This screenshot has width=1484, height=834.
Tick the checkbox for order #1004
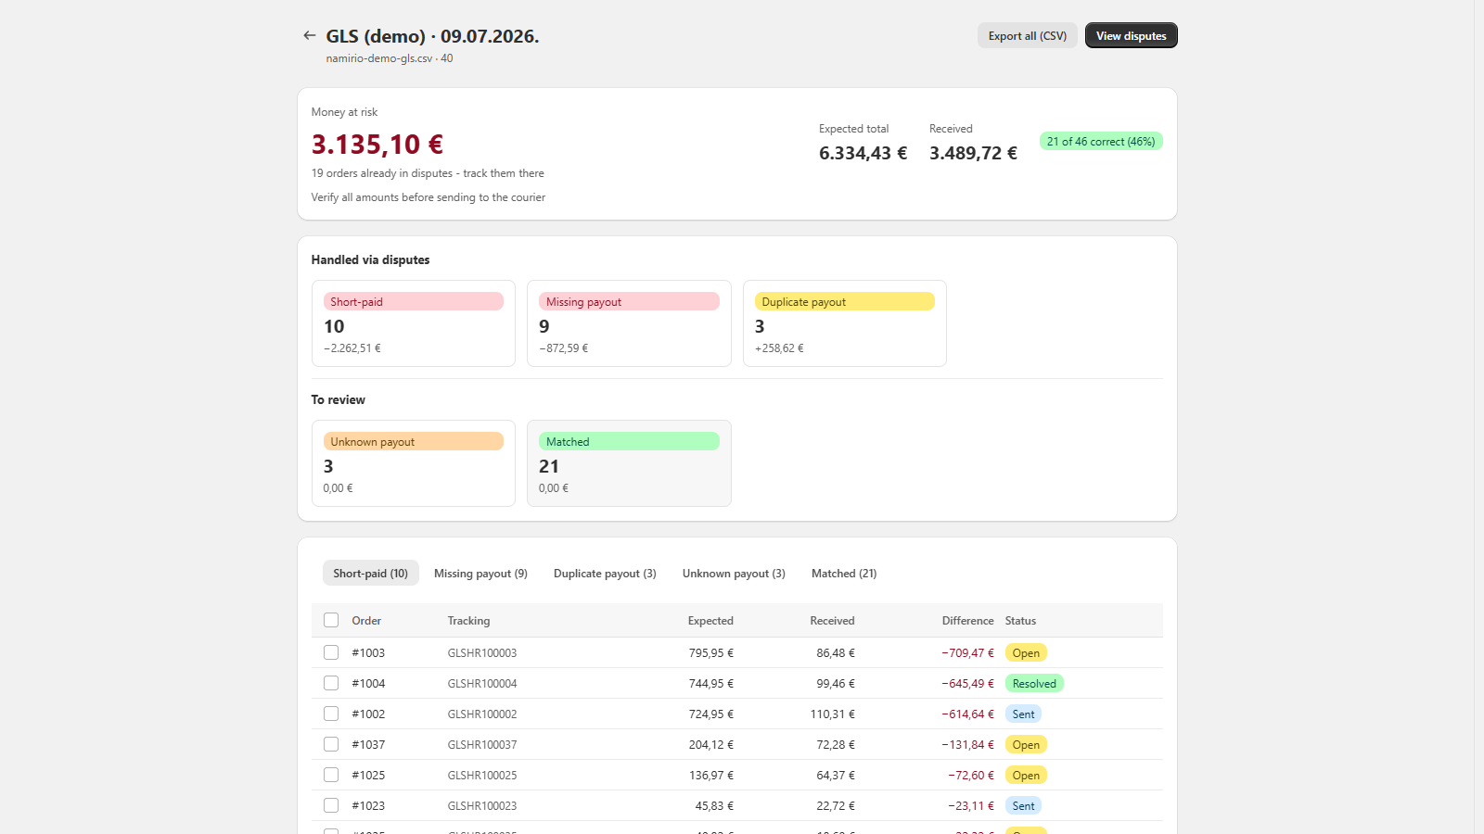331,683
